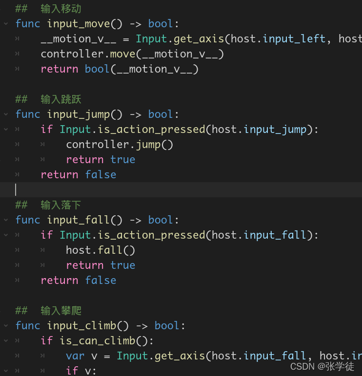This screenshot has height=376, width=362.
Task: Collapse the input_jump function fold arrow
Action: point(6,114)
